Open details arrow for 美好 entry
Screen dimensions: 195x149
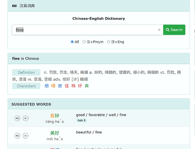coord(25,136)
